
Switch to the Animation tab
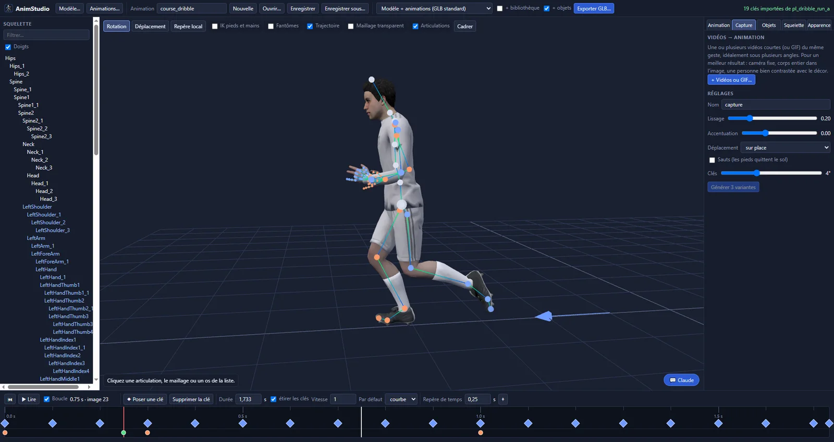point(719,25)
